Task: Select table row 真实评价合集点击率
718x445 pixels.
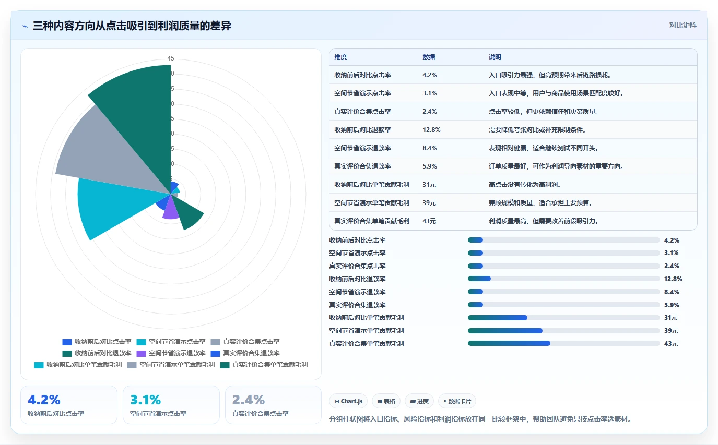Action: [513, 112]
